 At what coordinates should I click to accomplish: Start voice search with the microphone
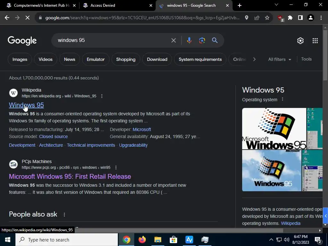[189, 40]
